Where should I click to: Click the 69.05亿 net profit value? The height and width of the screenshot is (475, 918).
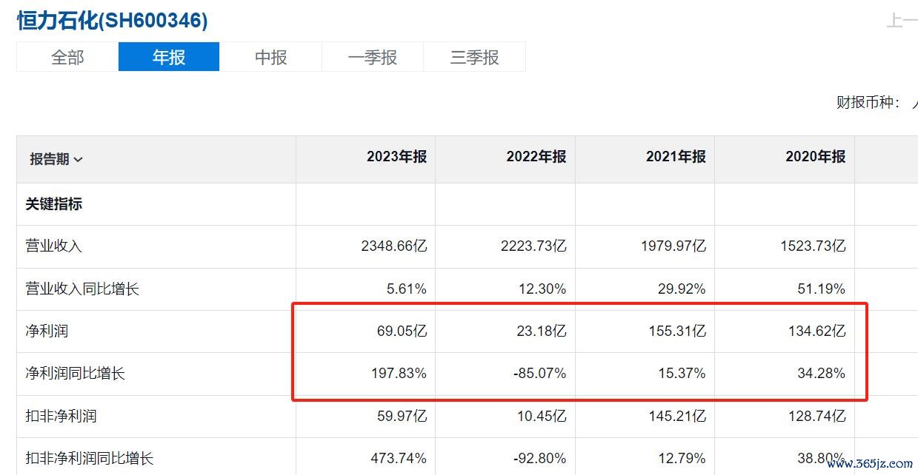(402, 331)
